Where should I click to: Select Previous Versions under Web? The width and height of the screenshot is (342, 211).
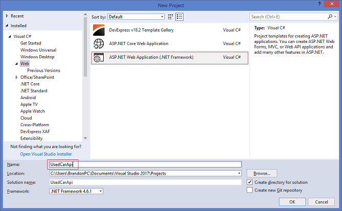pos(43,71)
